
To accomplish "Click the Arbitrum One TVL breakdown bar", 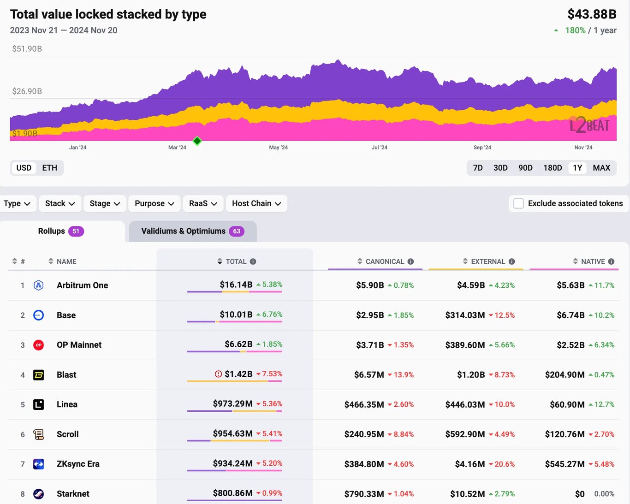I will pyautogui.click(x=234, y=292).
